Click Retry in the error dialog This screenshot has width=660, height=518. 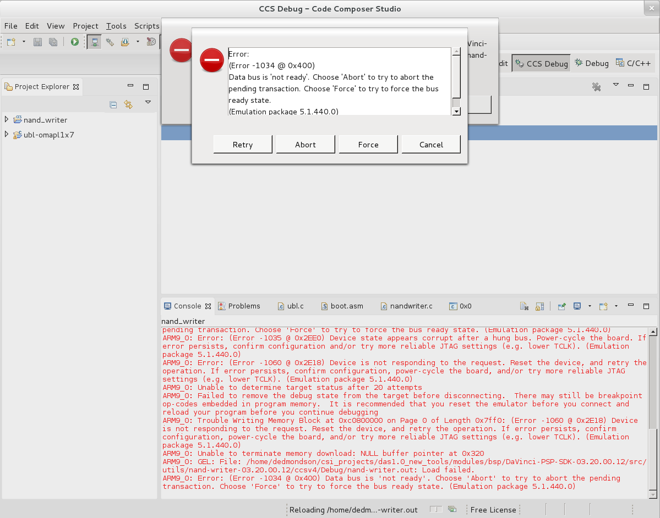[243, 145]
